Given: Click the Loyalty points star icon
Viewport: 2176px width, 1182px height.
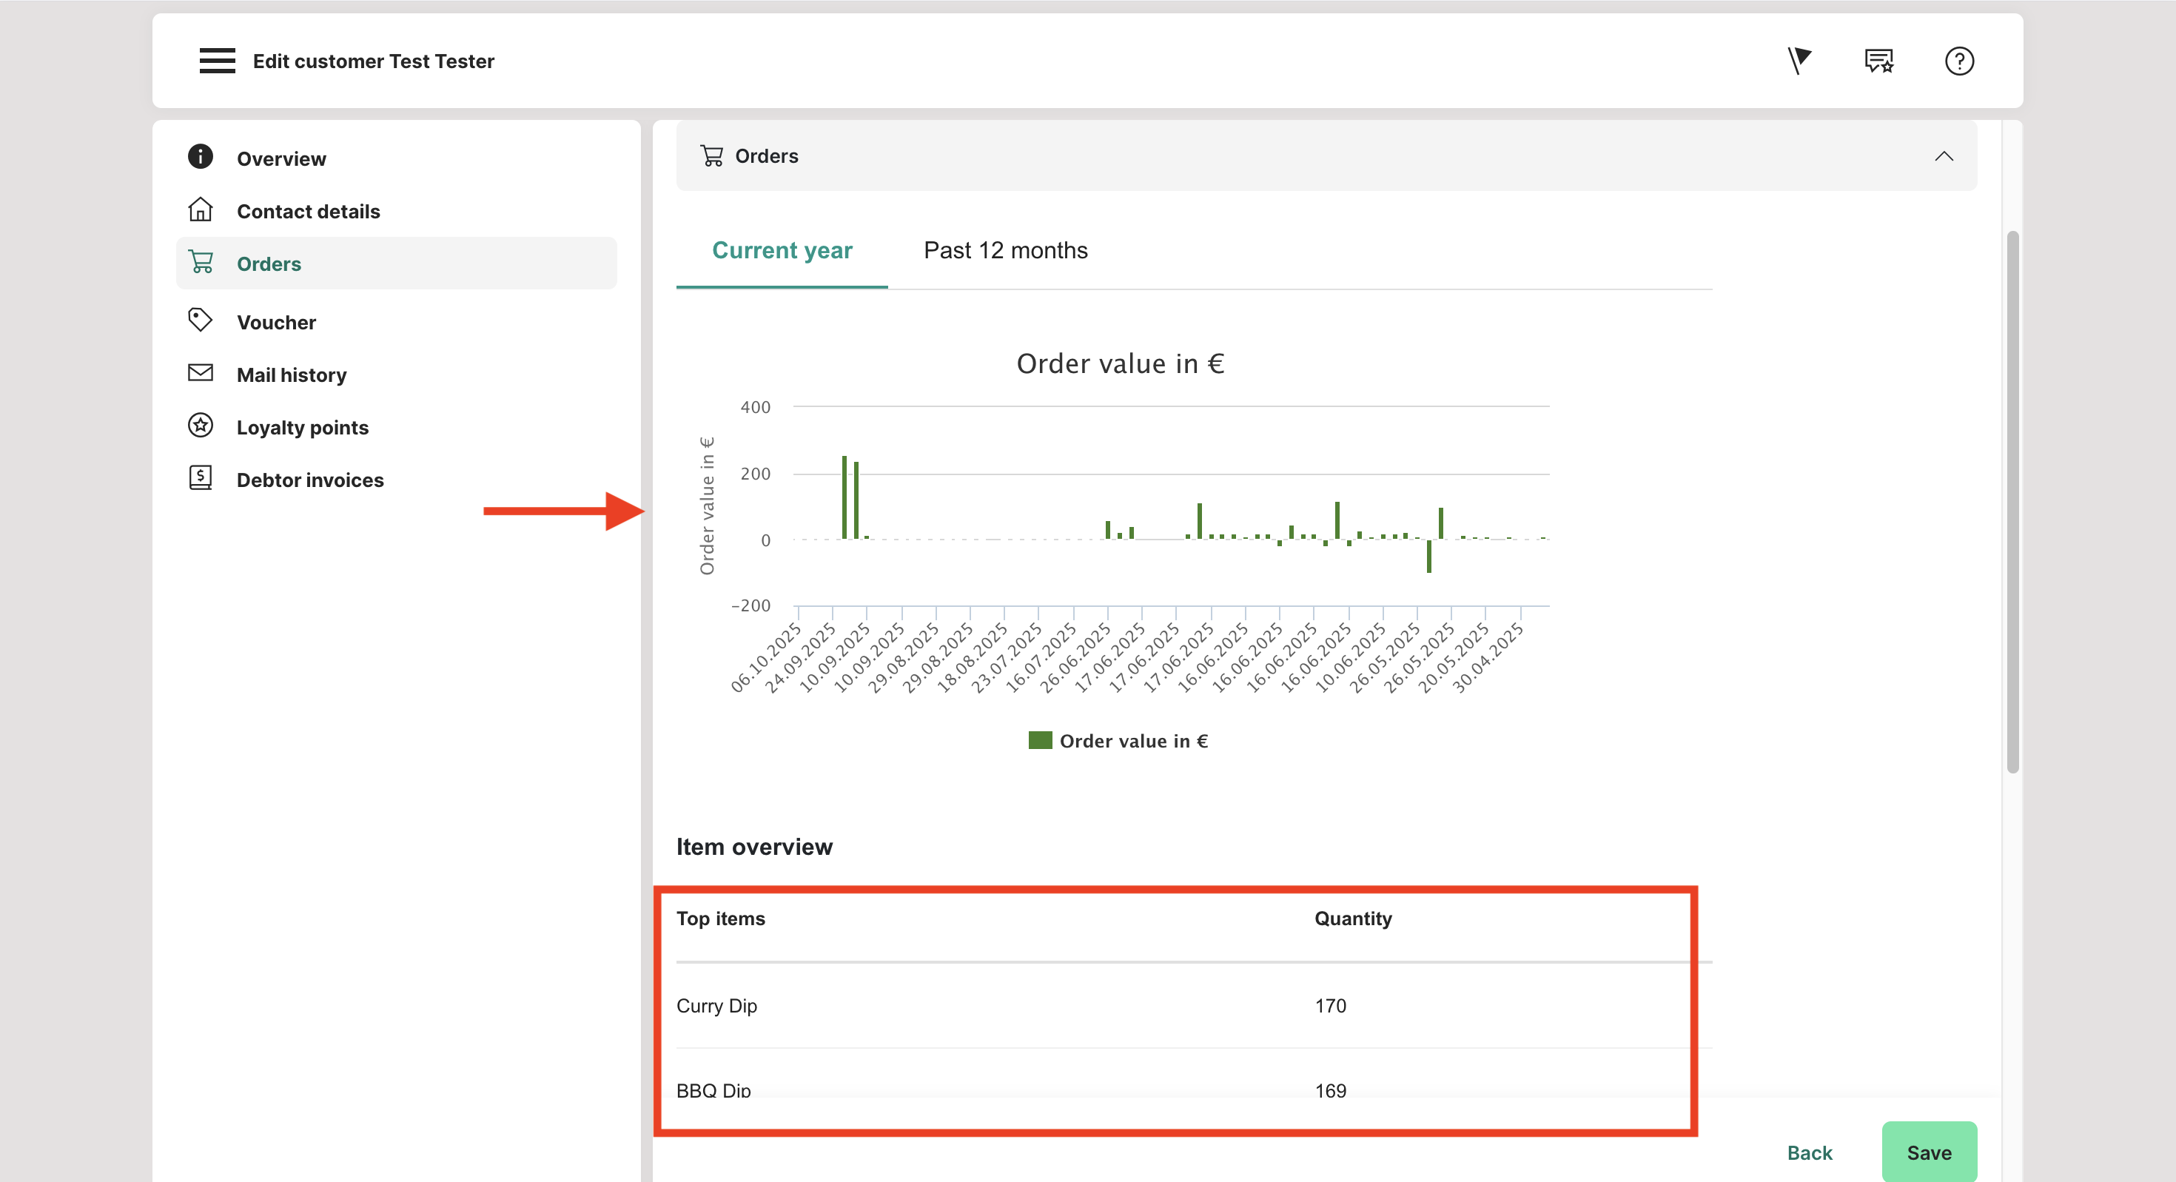Looking at the screenshot, I should (200, 426).
